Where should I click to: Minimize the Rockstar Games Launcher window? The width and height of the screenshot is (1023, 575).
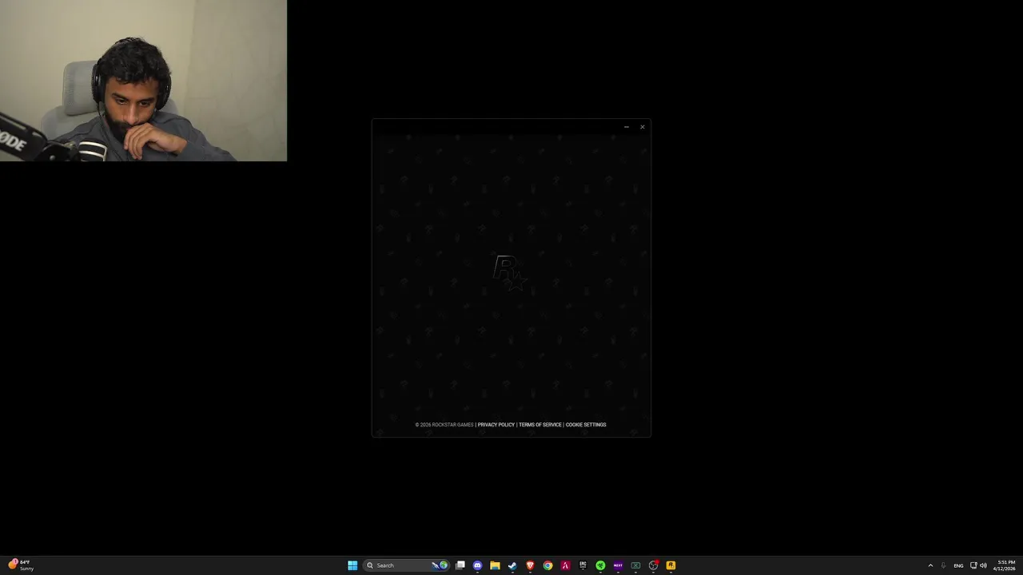(627, 127)
